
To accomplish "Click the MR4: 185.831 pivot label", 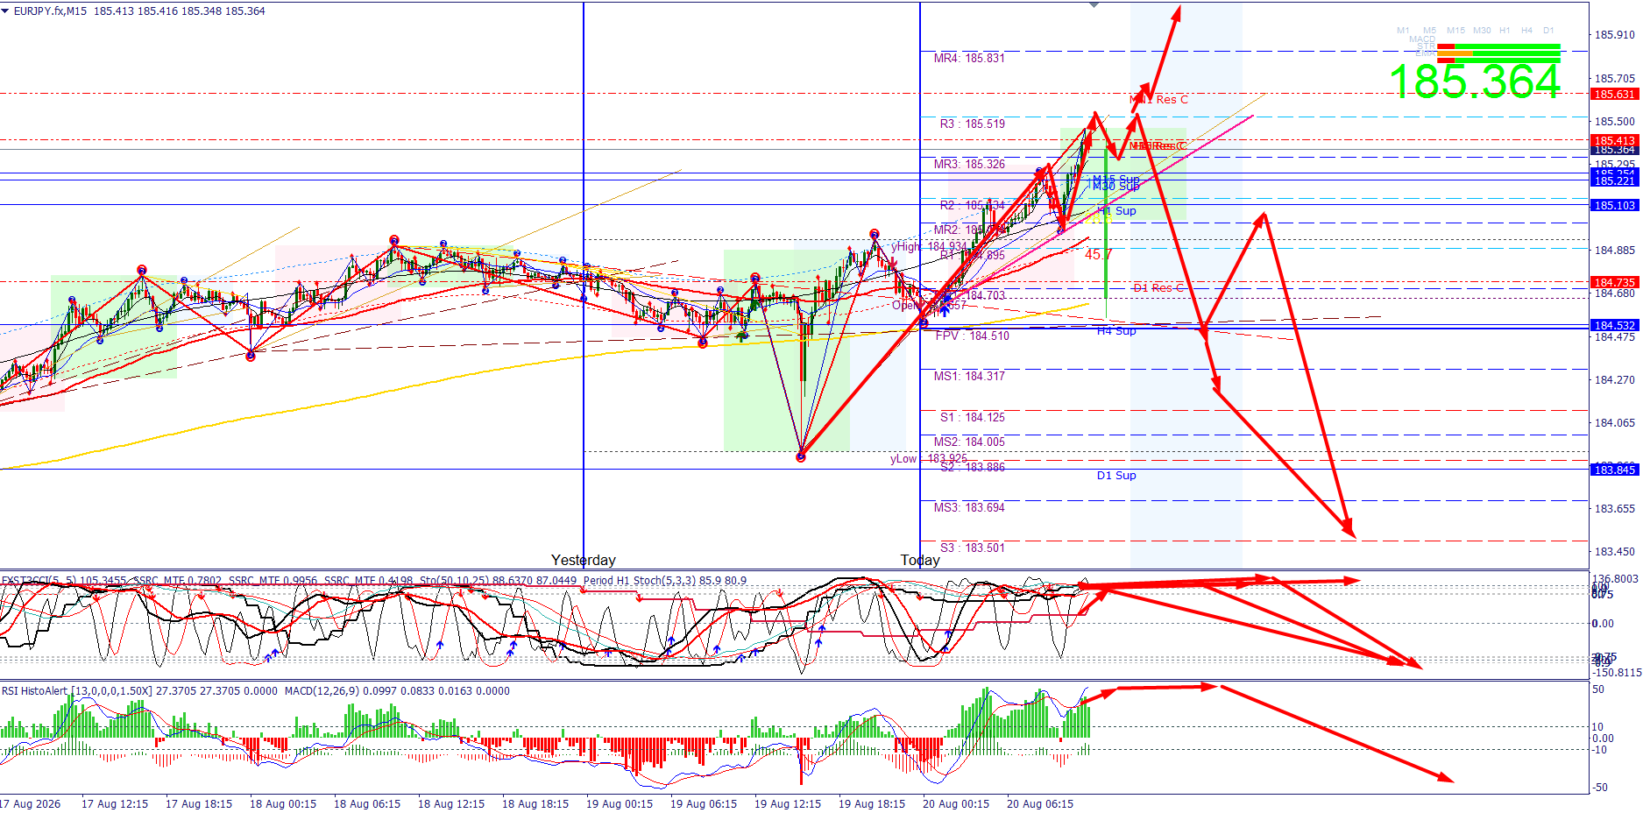I will pos(969,59).
